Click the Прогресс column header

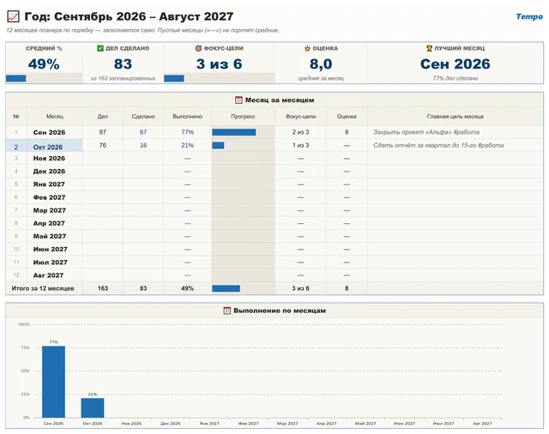pos(243,116)
